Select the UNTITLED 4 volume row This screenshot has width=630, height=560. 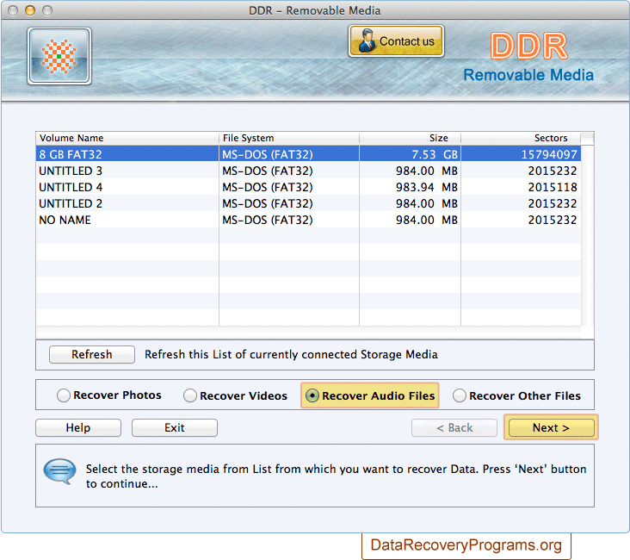[308, 187]
